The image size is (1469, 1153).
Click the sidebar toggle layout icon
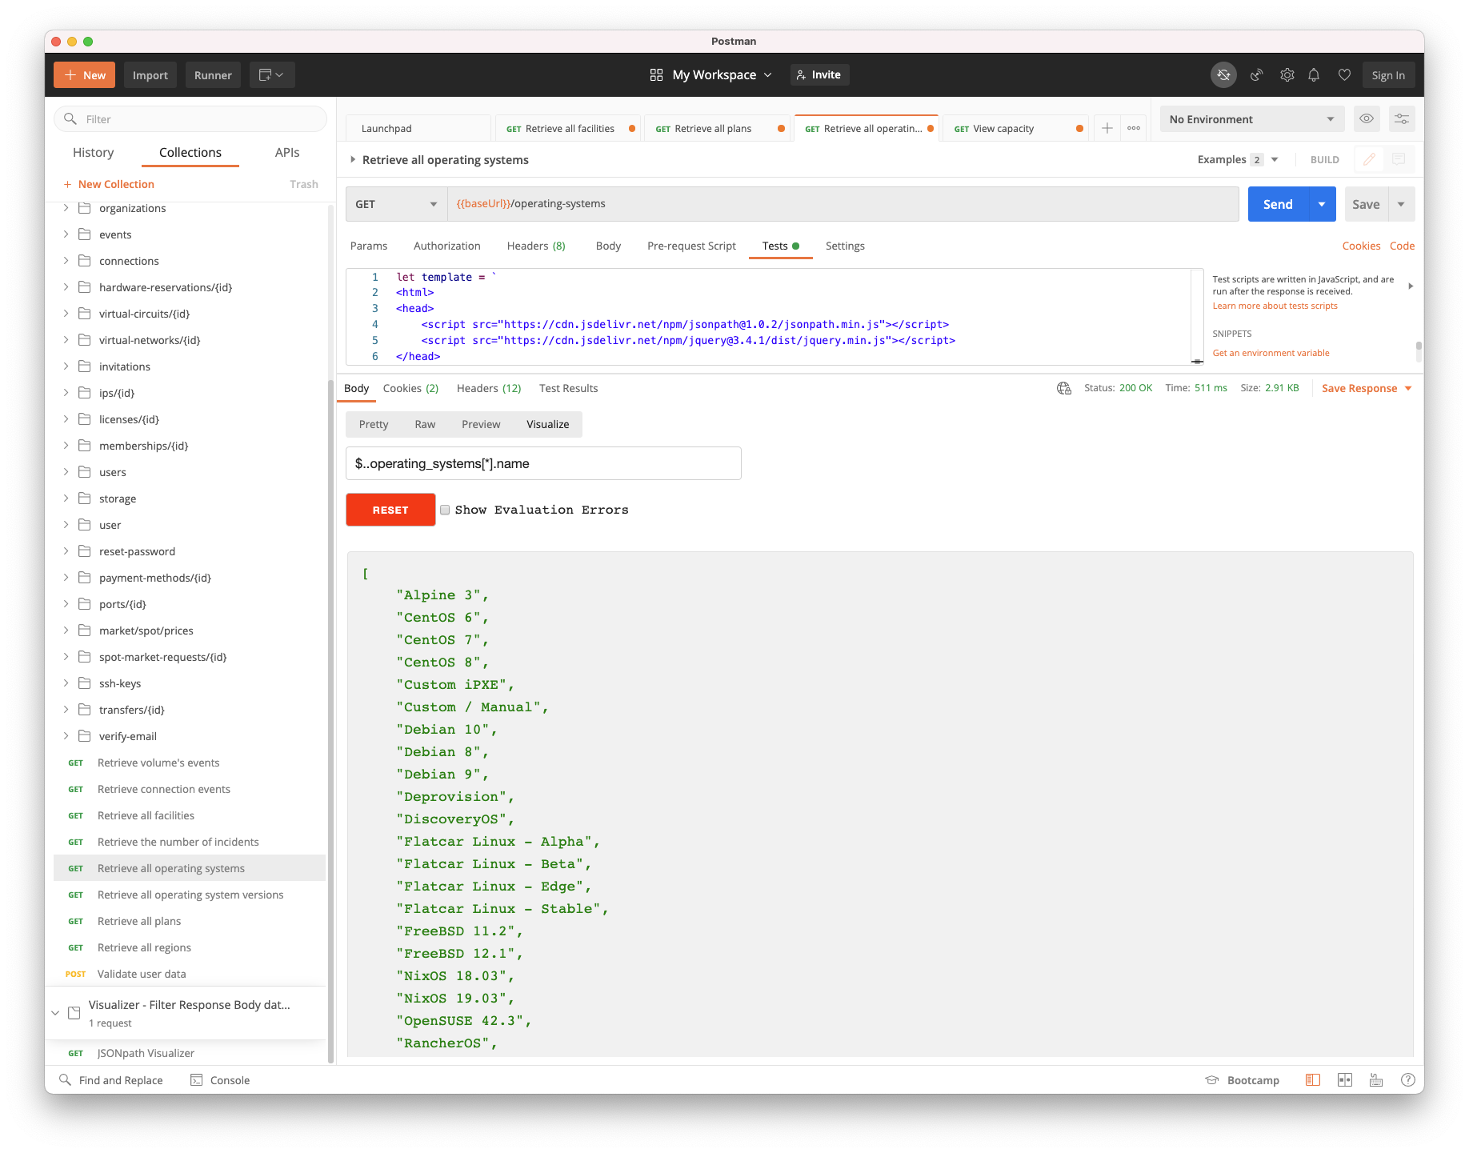(x=1313, y=1080)
